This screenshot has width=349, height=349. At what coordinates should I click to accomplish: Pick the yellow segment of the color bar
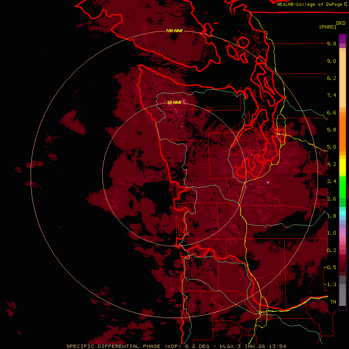point(342,166)
